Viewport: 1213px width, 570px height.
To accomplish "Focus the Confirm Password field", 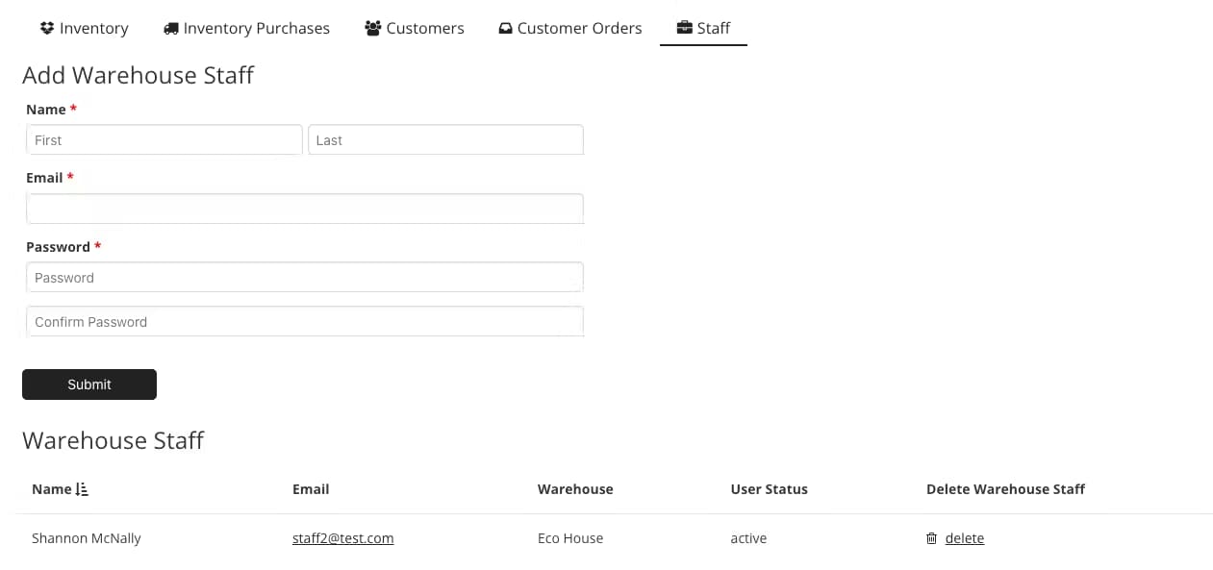I will [304, 322].
